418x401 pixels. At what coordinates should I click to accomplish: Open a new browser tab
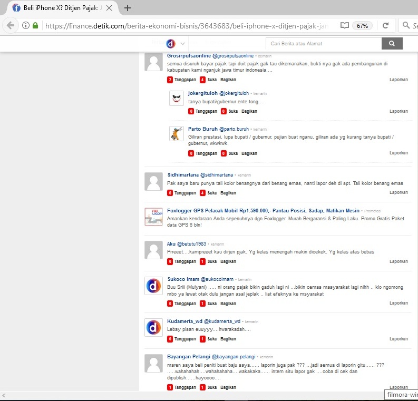(x=127, y=8)
